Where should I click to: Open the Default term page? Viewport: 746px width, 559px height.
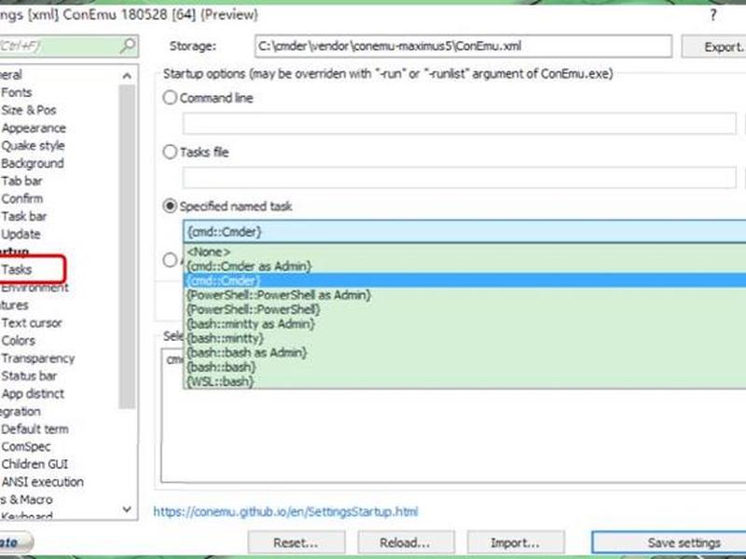pyautogui.click(x=35, y=429)
